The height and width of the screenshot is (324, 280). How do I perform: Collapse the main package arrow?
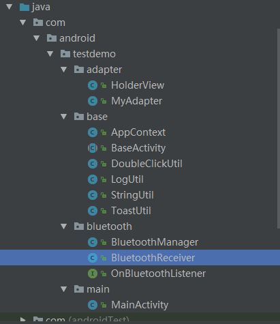64,289
